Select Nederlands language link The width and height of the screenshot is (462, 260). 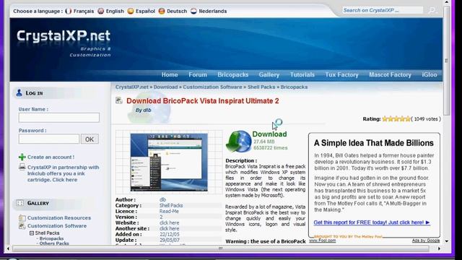tap(213, 12)
